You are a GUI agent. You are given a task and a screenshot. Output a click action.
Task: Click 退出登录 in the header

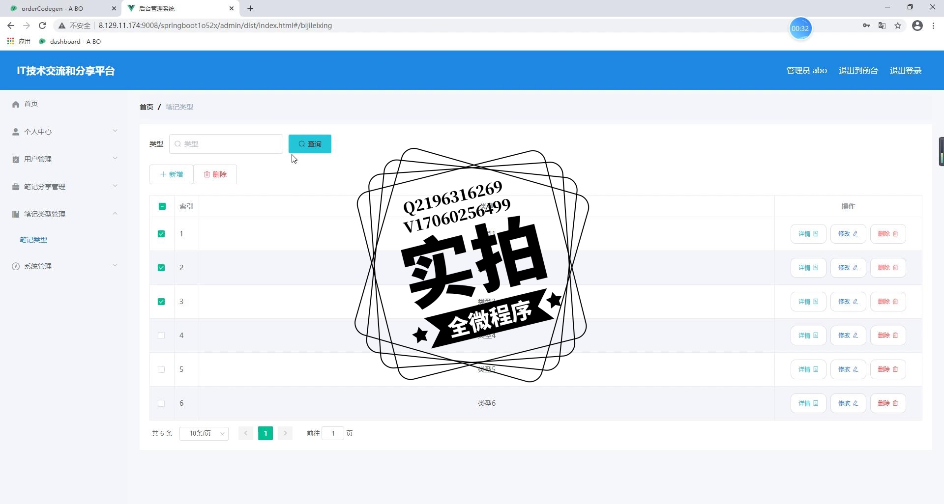(906, 71)
